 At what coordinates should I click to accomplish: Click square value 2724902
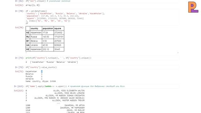(59, 33)
